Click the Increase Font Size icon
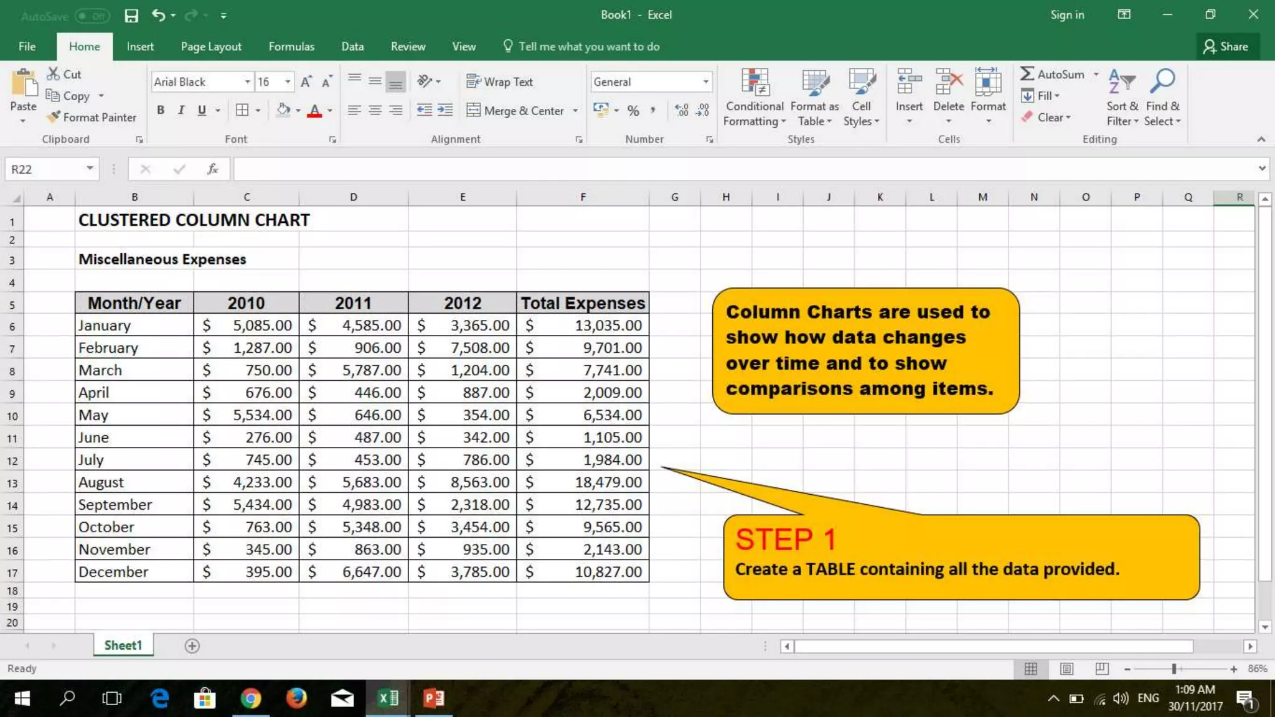The height and width of the screenshot is (717, 1275). [x=306, y=82]
